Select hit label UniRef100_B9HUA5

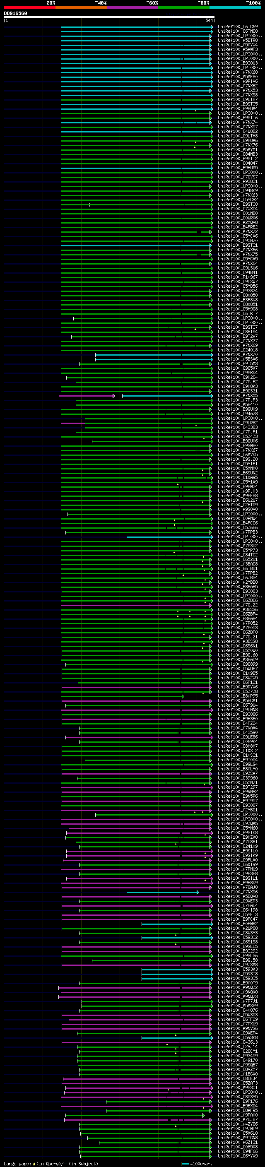tap(238, 168)
